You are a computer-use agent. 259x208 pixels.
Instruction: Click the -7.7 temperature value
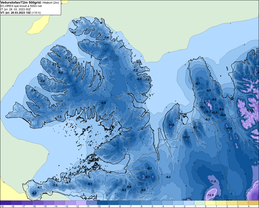74,63
